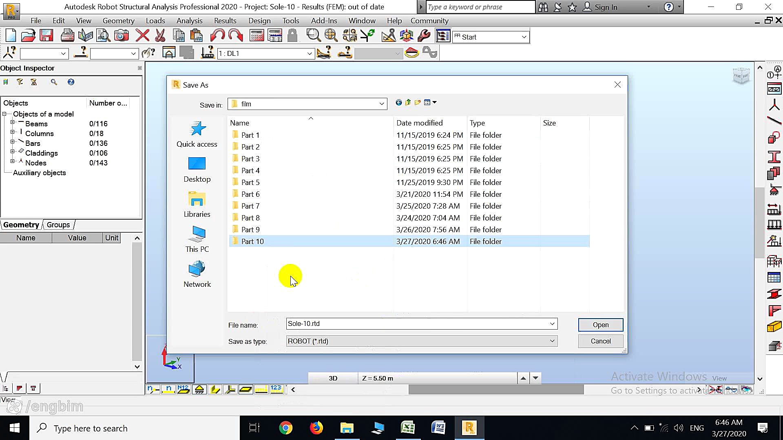
Task: Click the keyword search box in title bar
Action: coord(480,7)
